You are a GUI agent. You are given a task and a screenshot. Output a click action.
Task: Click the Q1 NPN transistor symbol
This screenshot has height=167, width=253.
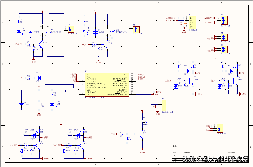point(40,44)
